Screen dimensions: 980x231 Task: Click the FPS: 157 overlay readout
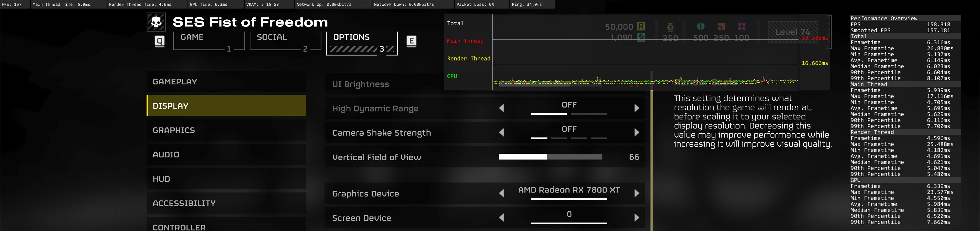tap(12, 4)
